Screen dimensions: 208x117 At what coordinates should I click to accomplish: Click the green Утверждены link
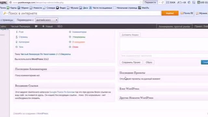pos(79,37)
